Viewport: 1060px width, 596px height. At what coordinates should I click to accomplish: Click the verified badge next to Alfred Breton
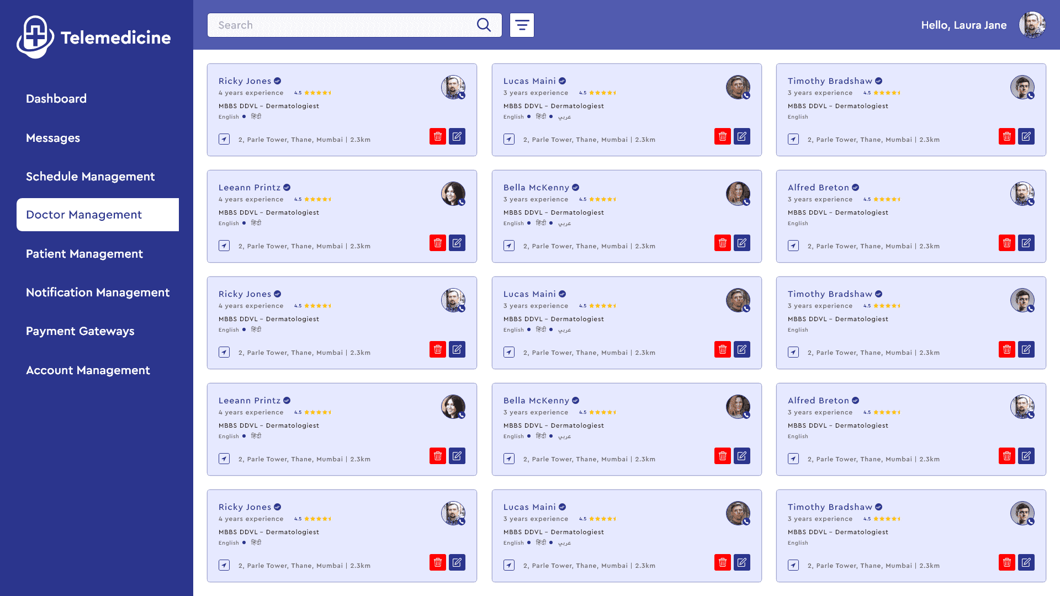click(x=855, y=187)
